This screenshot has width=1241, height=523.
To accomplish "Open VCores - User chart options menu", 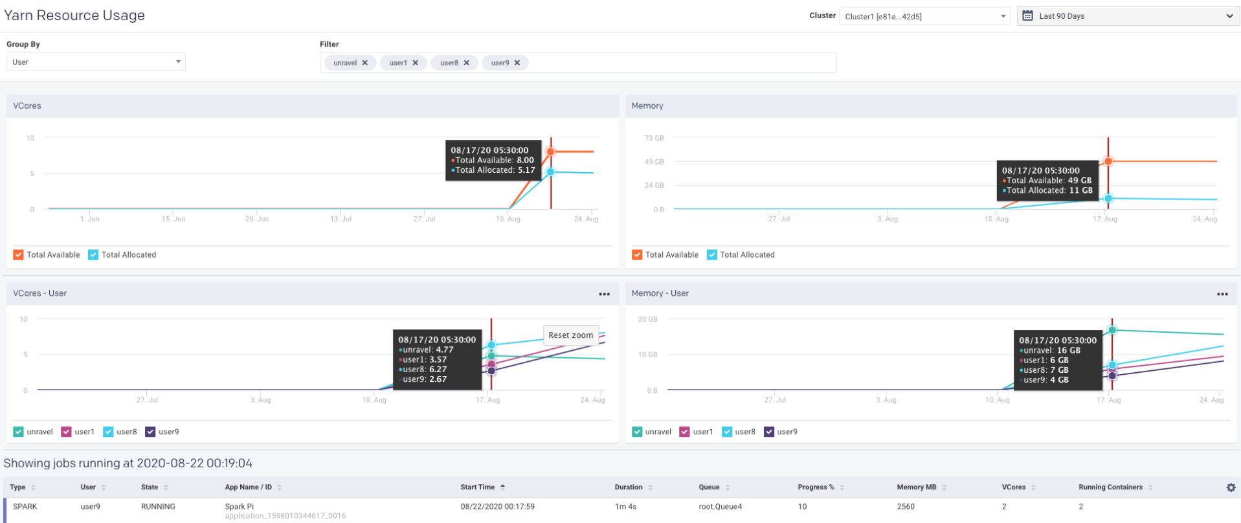I will (x=605, y=294).
